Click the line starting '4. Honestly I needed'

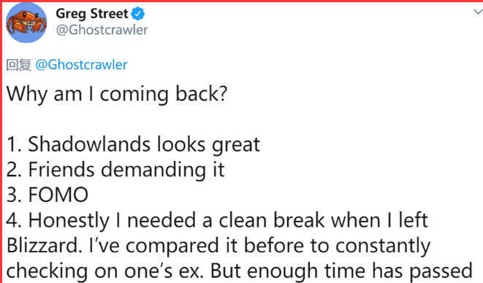(217, 220)
